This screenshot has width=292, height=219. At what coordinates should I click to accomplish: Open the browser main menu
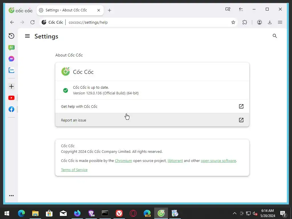coord(280,22)
